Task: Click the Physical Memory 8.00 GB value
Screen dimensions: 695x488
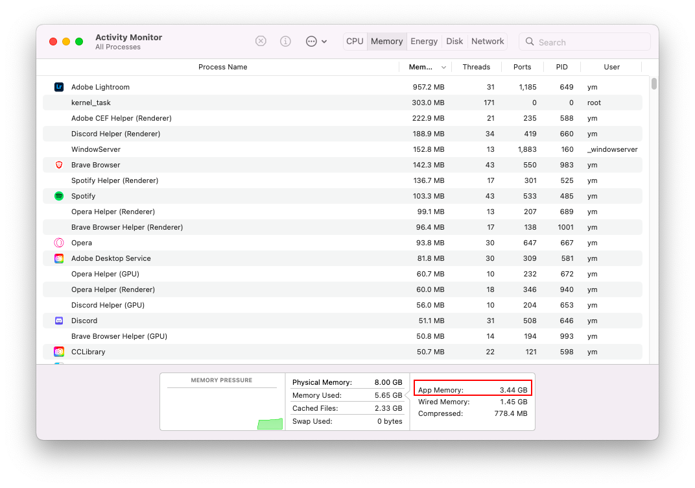Action: (388, 382)
